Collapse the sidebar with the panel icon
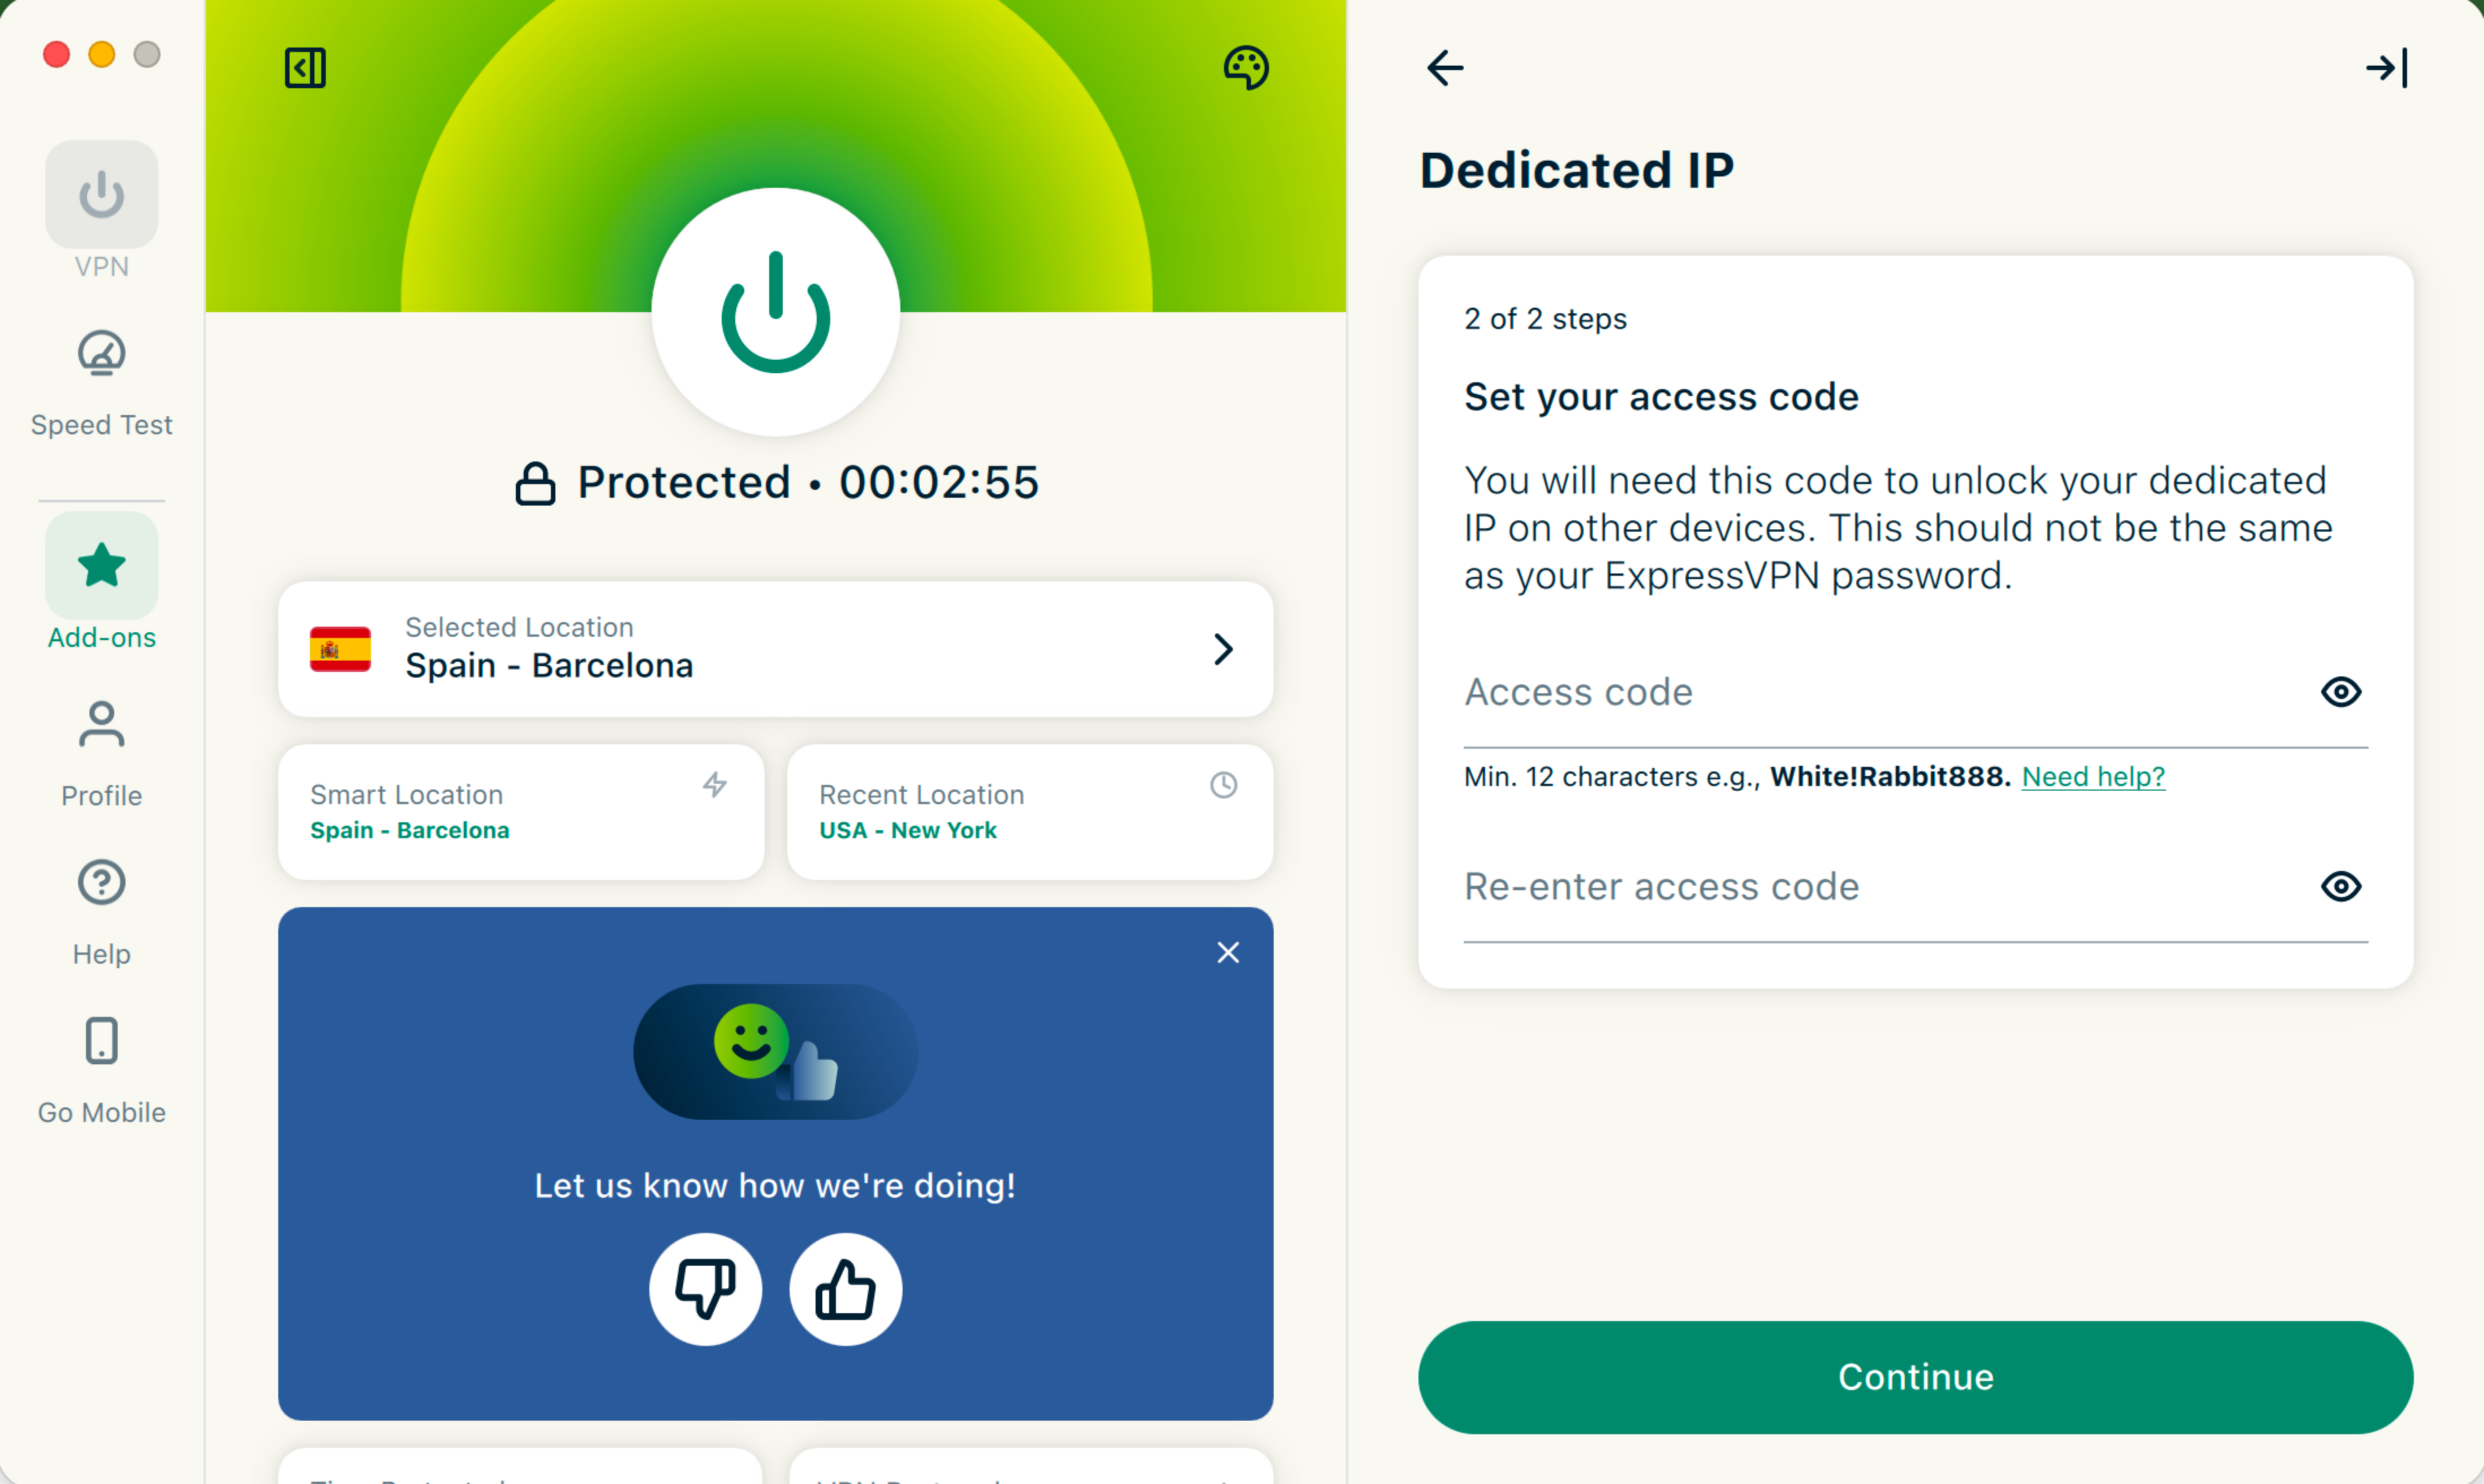Image resolution: width=2484 pixels, height=1484 pixels. [305, 68]
